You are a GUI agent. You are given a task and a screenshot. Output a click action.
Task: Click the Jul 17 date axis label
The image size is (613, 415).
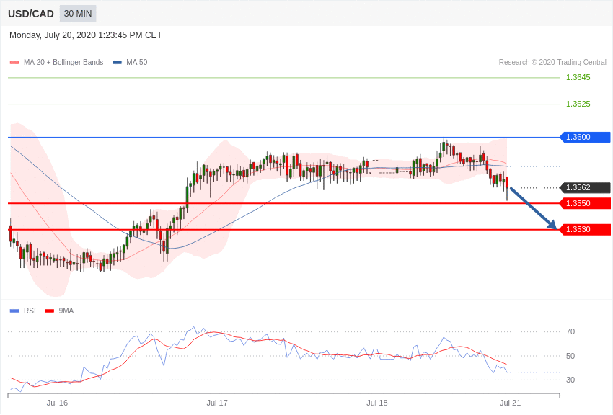click(217, 403)
